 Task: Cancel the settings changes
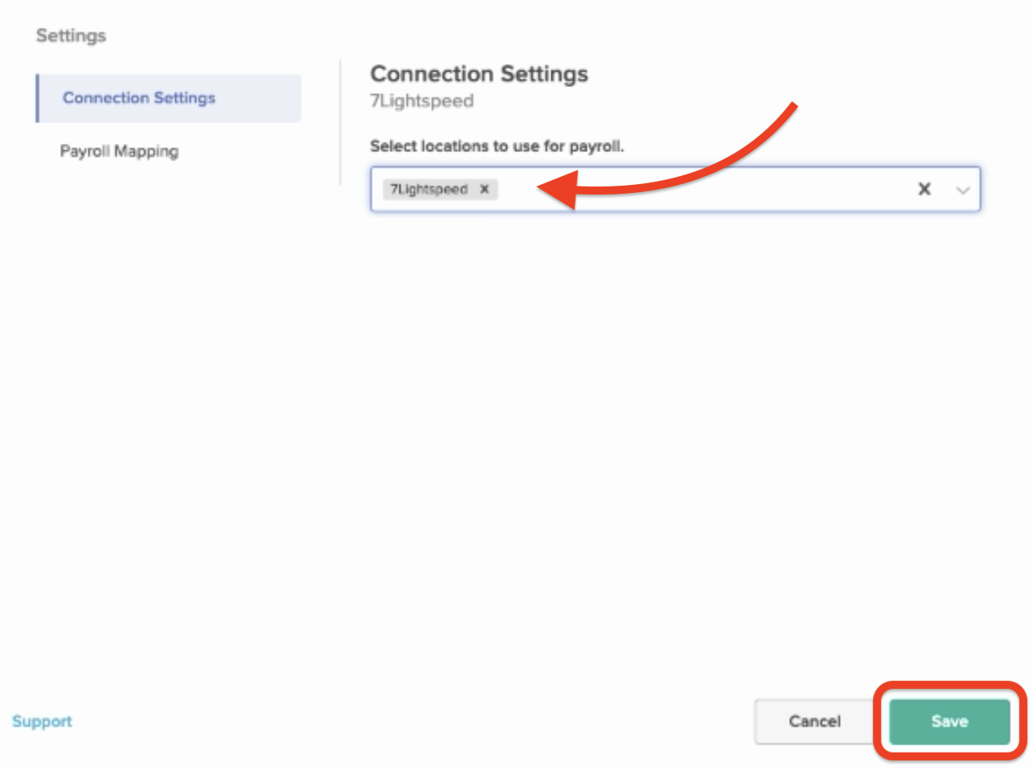(814, 721)
